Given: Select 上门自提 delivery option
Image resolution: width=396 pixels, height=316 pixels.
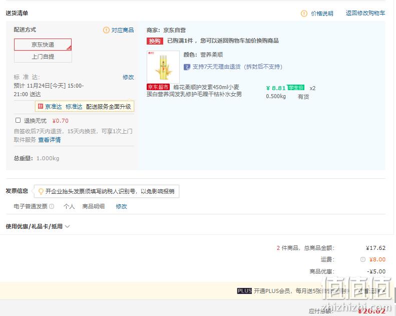Looking at the screenshot, I should pos(43,57).
